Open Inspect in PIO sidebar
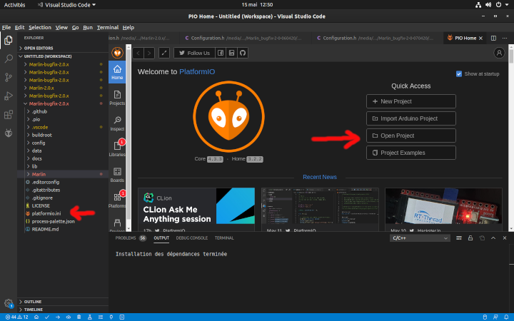The height and width of the screenshot is (321, 514). click(117, 123)
